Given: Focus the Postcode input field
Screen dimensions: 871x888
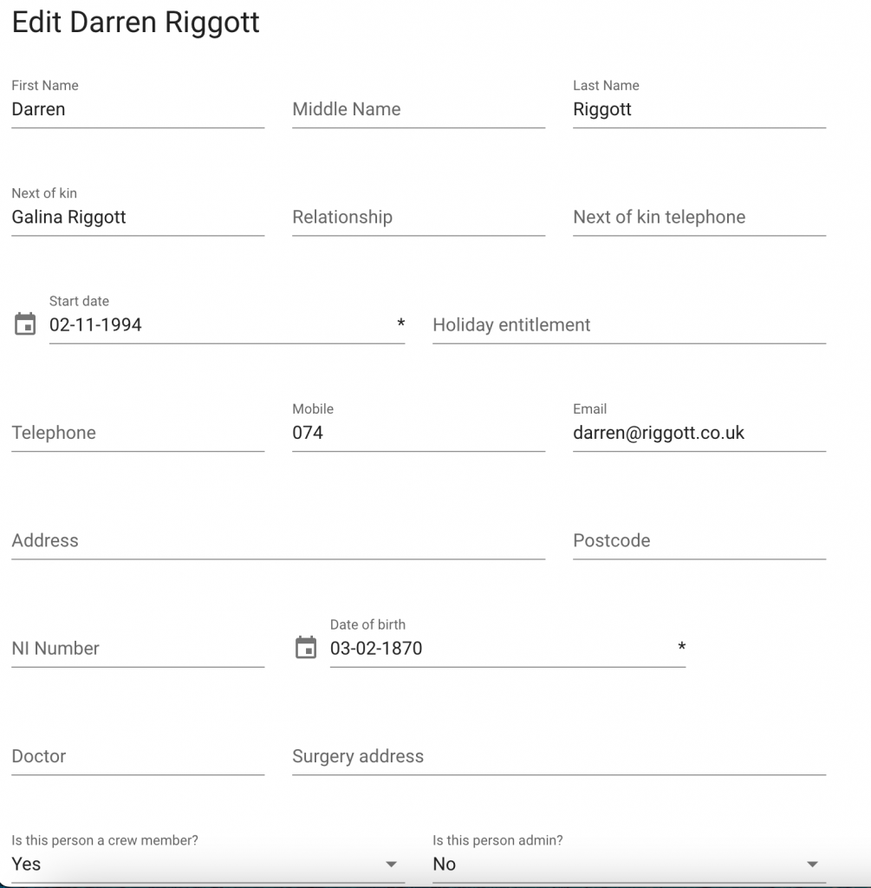Looking at the screenshot, I should point(699,541).
